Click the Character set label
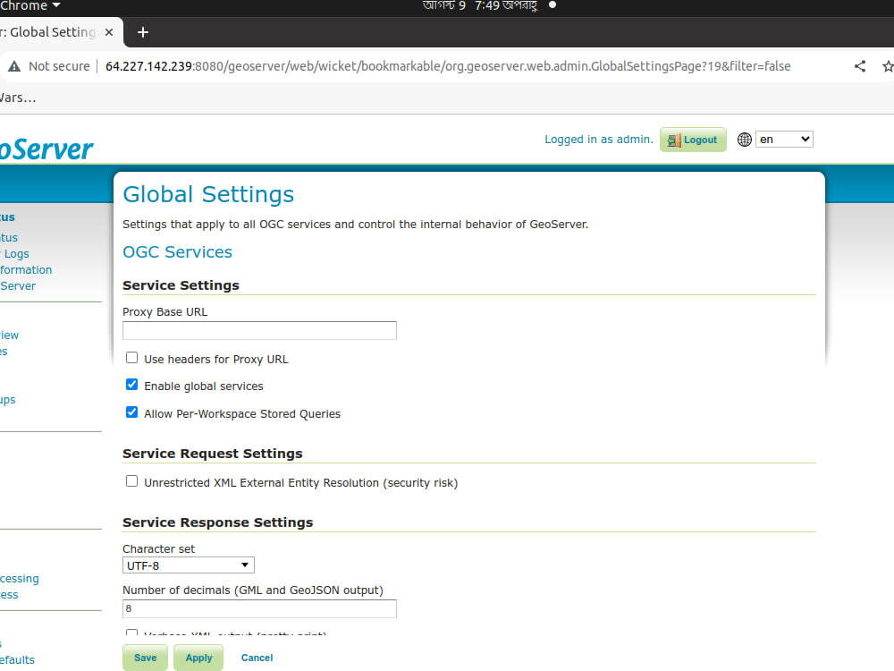The width and height of the screenshot is (894, 671). 158,549
